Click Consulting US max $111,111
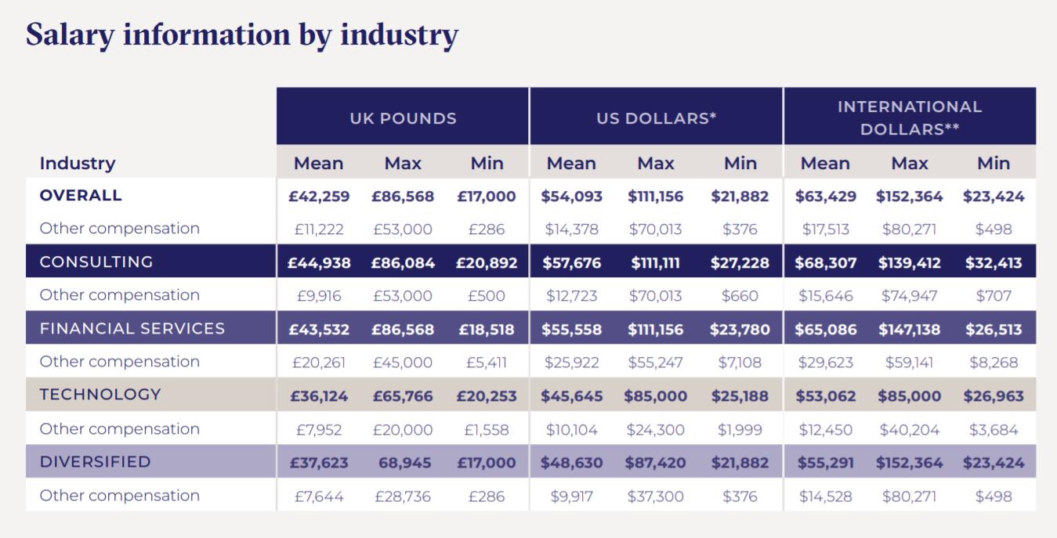 656,262
